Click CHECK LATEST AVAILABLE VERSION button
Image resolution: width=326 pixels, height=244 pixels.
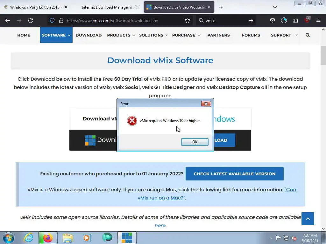coord(235,174)
